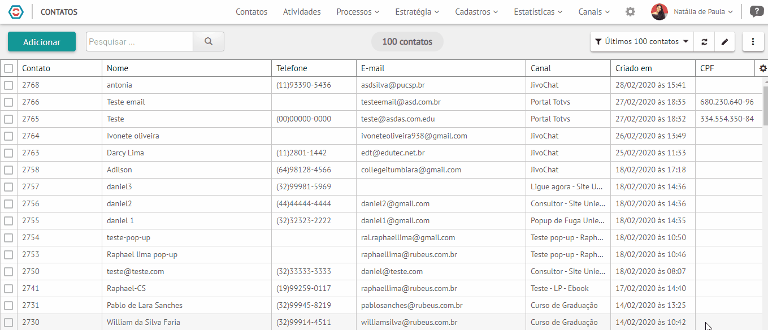Viewport: 768px width, 330px height.
Task: Sort by the CPF column header
Action: [x=725, y=68]
